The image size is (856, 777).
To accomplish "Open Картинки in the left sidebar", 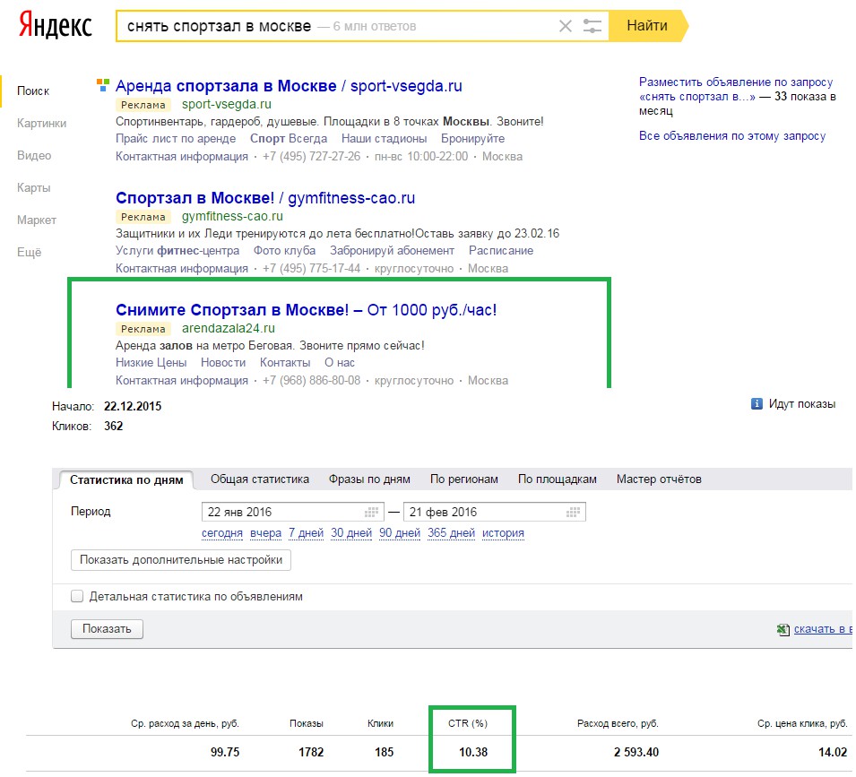I will click(41, 124).
